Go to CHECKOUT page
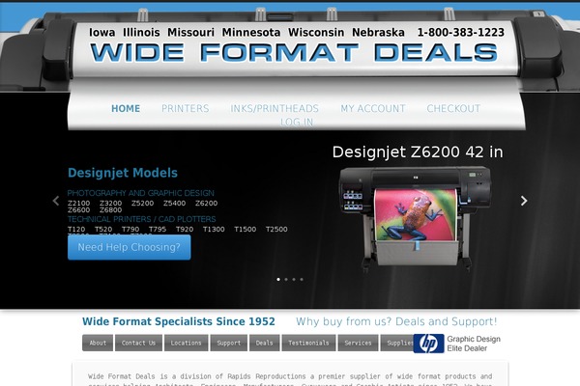This screenshot has width=580, height=386. click(x=453, y=109)
